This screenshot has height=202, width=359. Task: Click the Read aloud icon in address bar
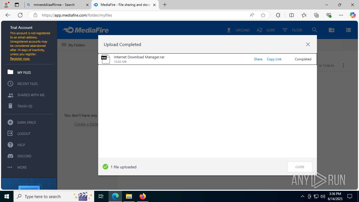point(252,15)
